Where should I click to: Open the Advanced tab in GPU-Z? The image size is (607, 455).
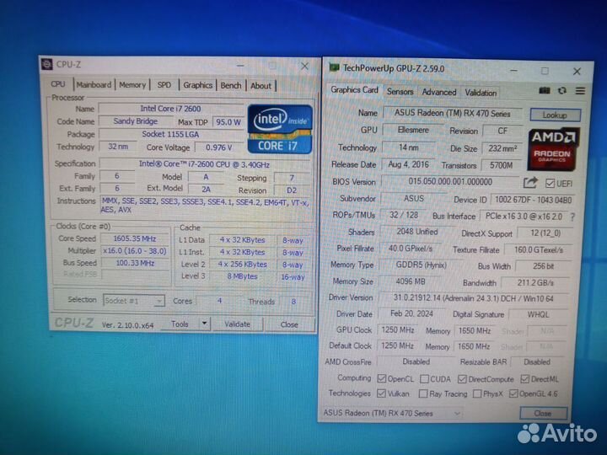pos(439,92)
